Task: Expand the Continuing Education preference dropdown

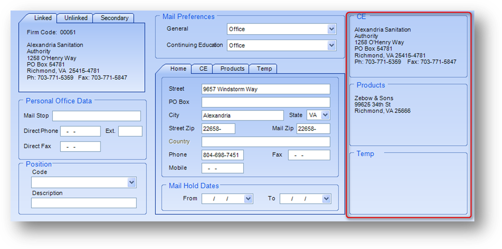Action: pos(331,45)
